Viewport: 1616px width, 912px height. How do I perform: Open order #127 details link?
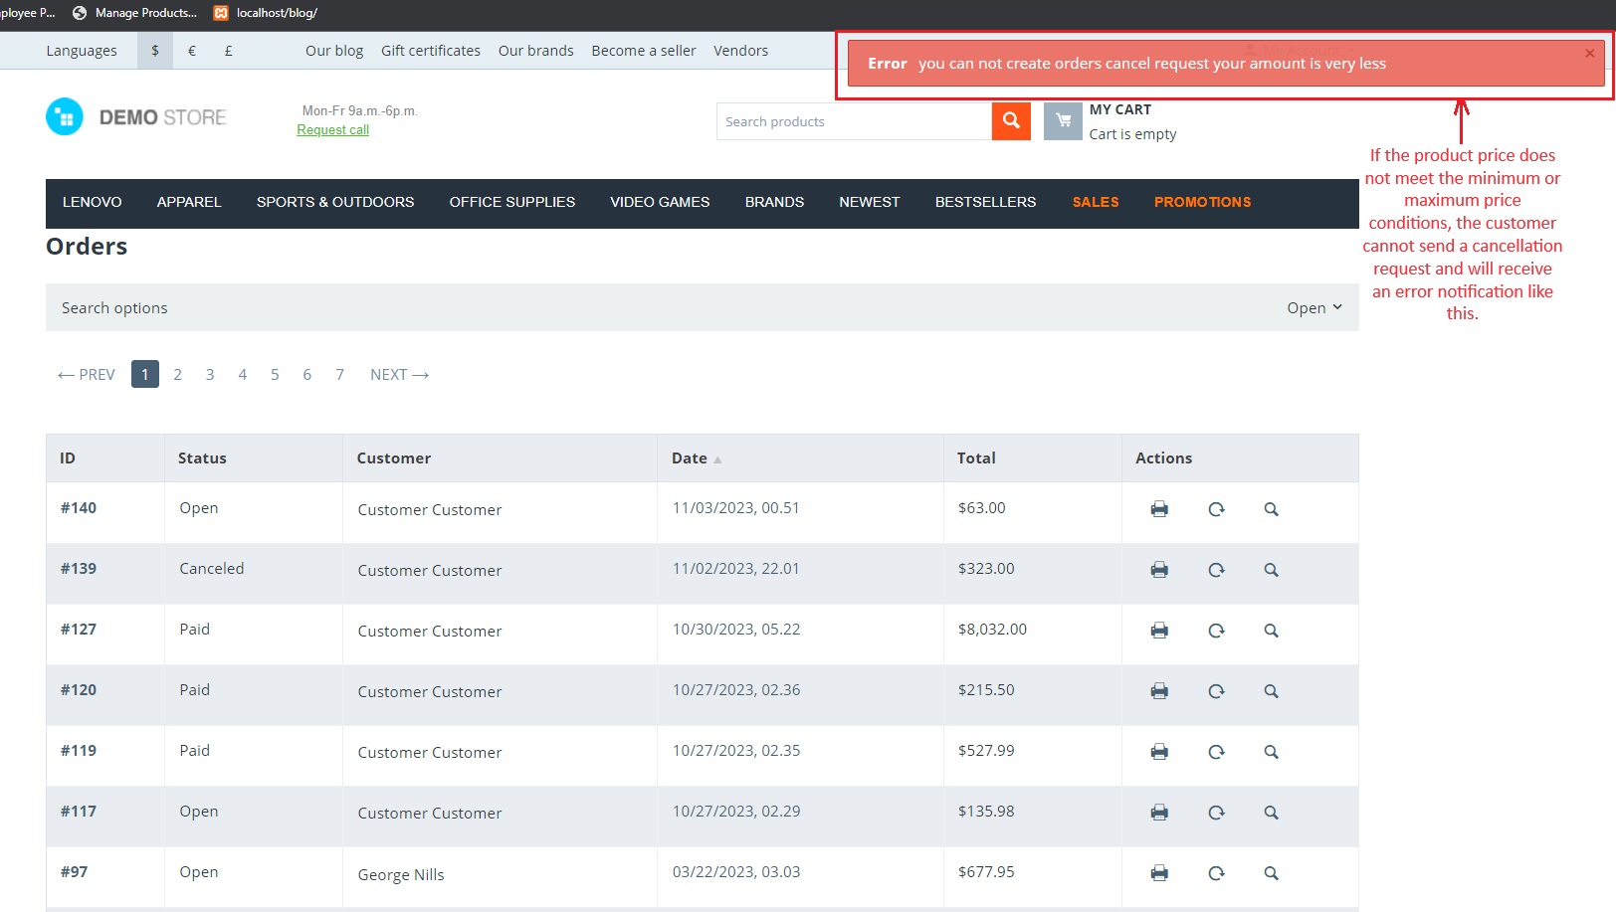tap(79, 630)
